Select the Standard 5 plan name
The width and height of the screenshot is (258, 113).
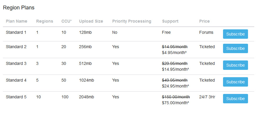16,97
